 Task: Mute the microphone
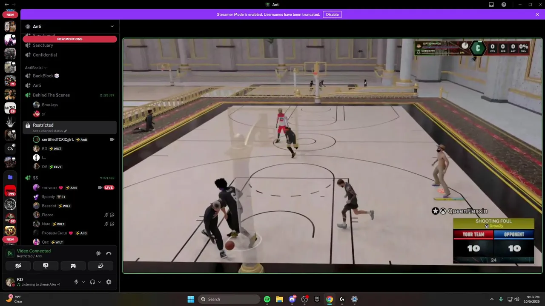(x=76, y=282)
